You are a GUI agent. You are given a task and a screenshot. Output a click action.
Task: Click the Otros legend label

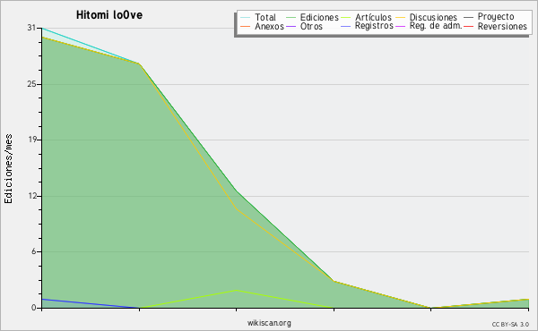click(x=311, y=26)
